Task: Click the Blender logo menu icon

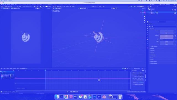Action: (1, 5)
